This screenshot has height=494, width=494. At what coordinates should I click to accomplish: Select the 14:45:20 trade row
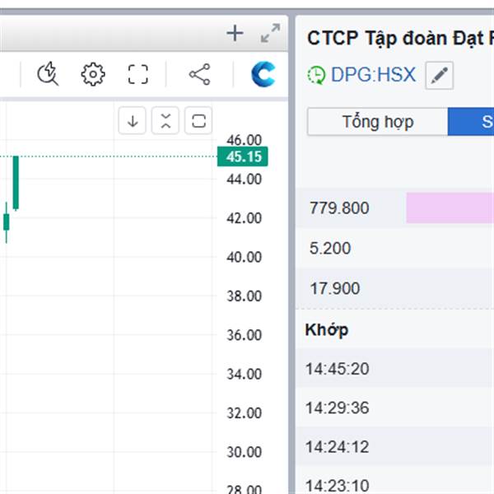pos(394,368)
